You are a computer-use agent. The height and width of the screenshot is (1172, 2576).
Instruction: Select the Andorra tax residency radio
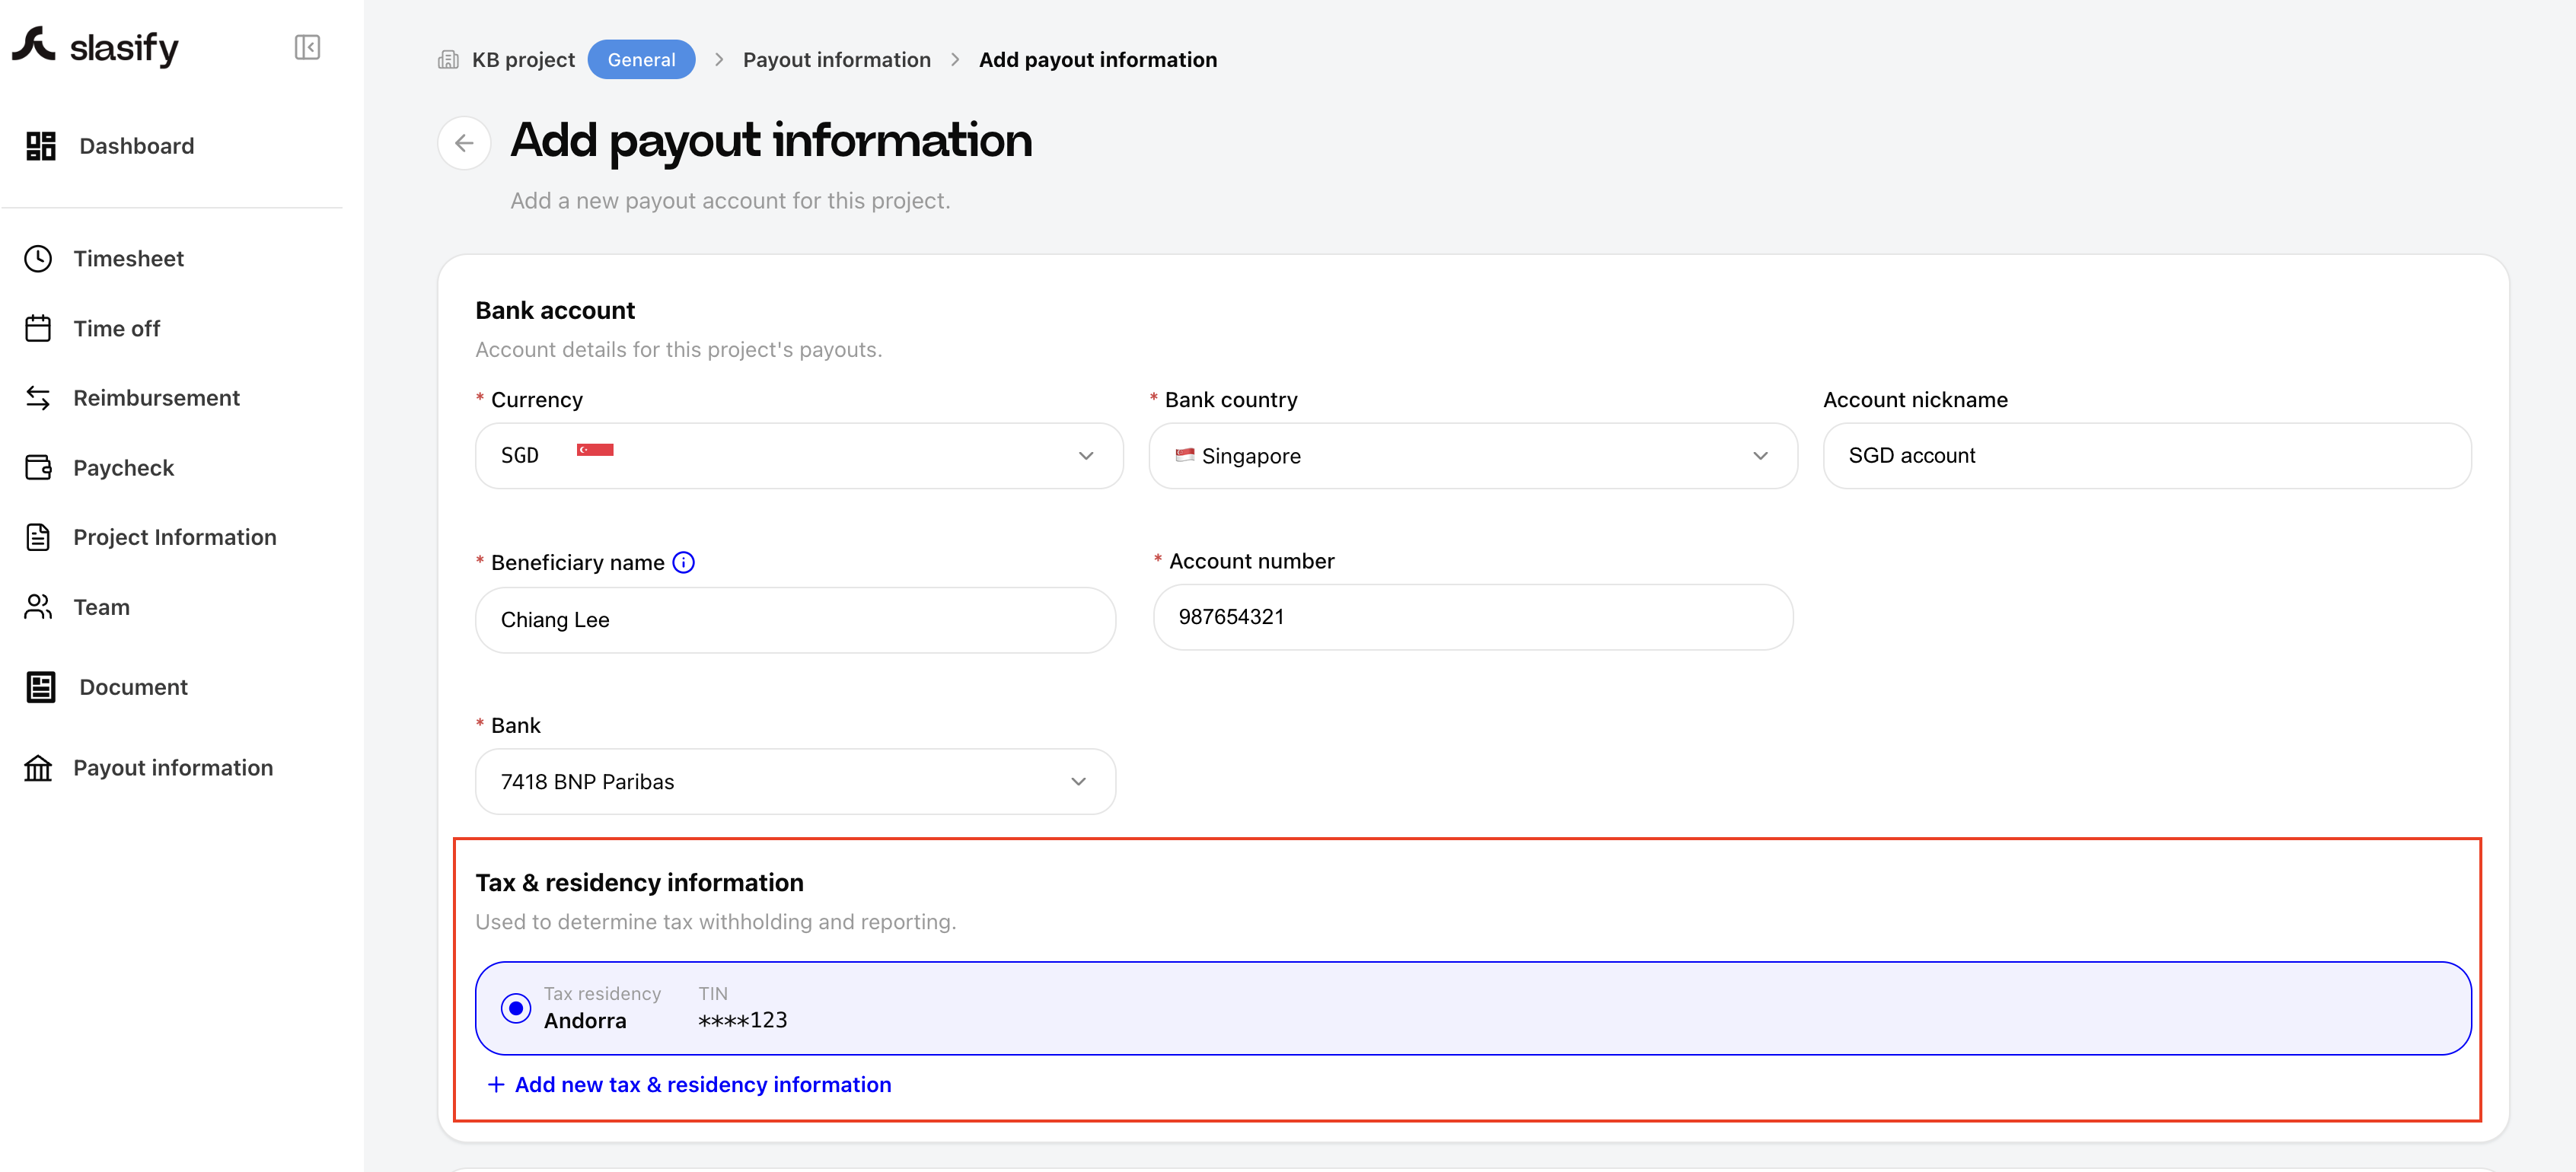(516, 1008)
